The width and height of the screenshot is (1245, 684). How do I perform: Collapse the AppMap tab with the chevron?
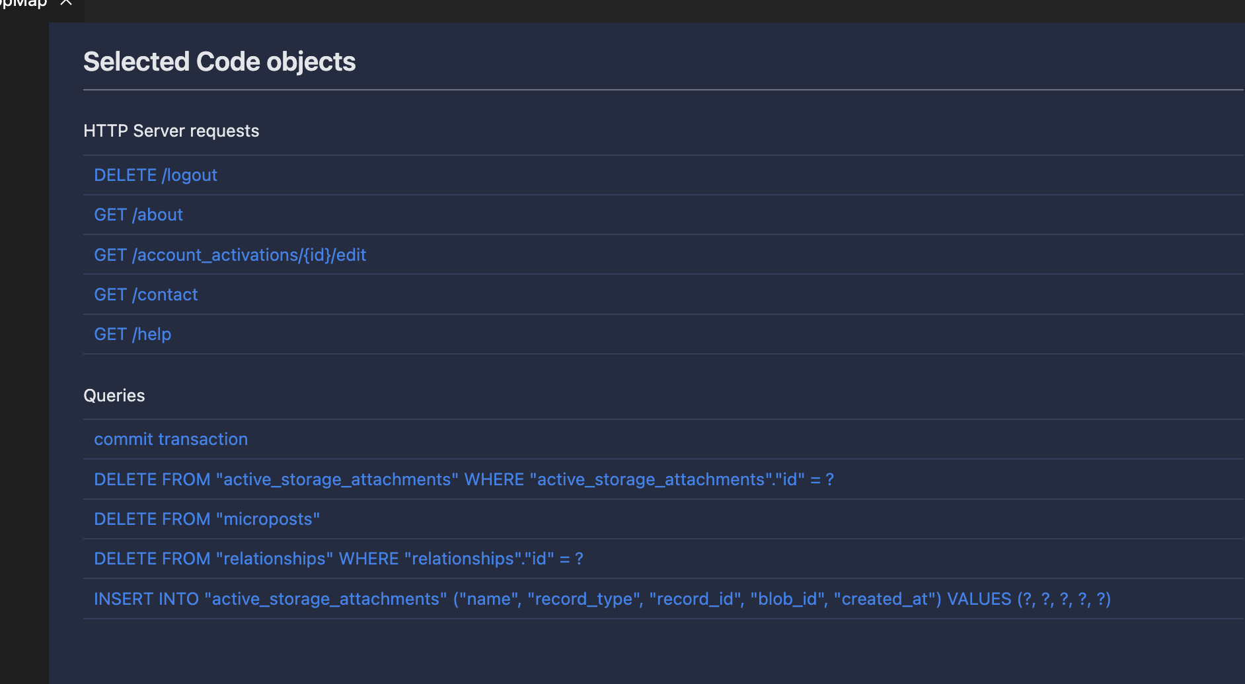click(x=65, y=3)
